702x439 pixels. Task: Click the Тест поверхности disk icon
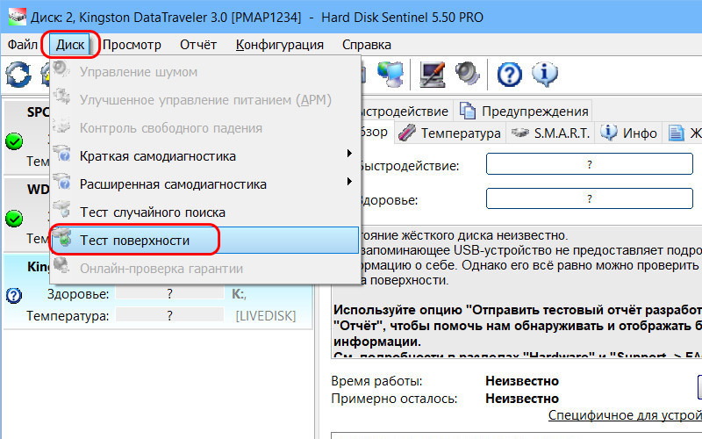pos(62,237)
